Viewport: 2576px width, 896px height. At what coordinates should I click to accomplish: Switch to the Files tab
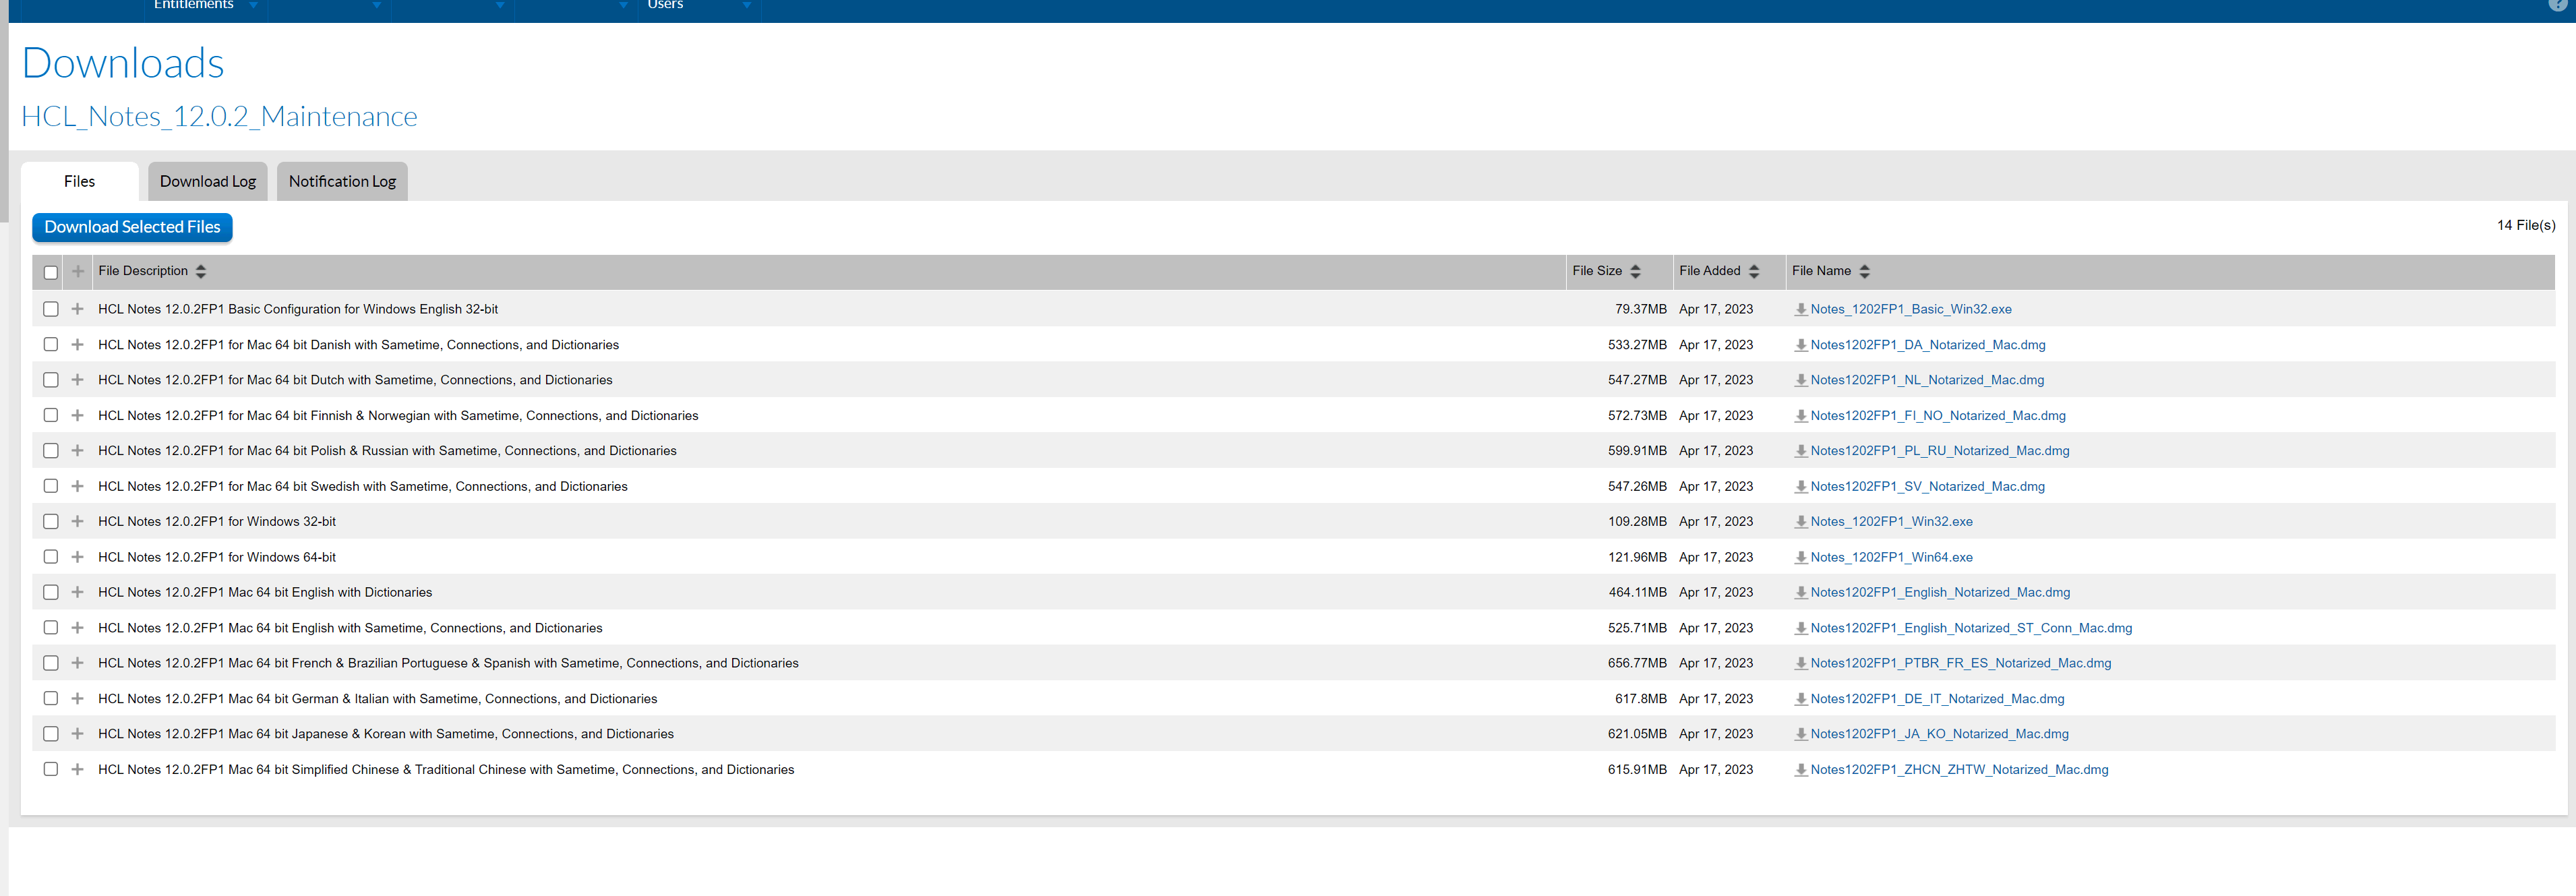80,181
